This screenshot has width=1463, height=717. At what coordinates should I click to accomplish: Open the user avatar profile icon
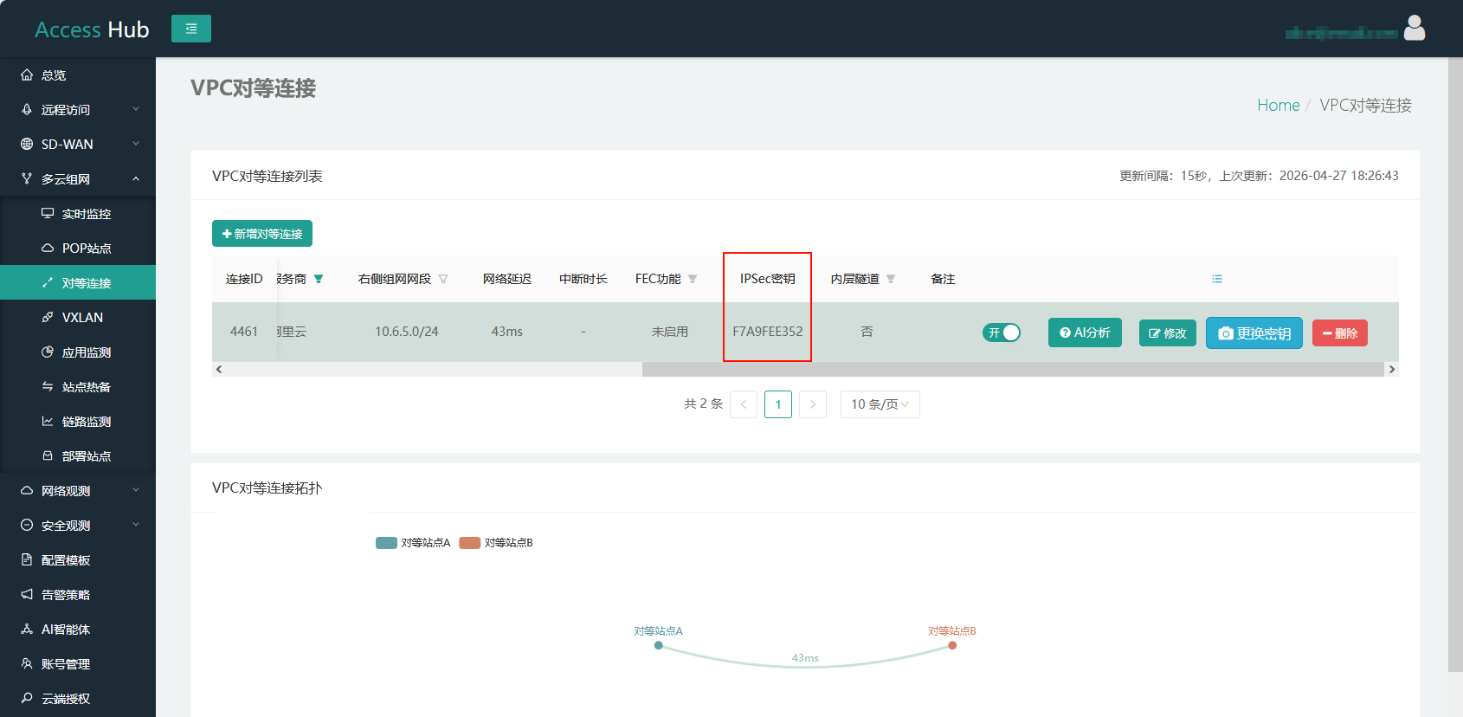[x=1415, y=29]
